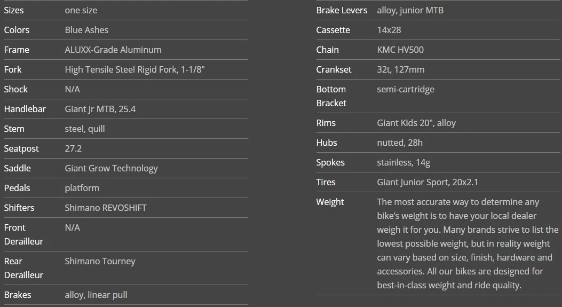The width and height of the screenshot is (562, 307).
Task: Click the "32t, 127mm" crankset value
Action: (400, 69)
